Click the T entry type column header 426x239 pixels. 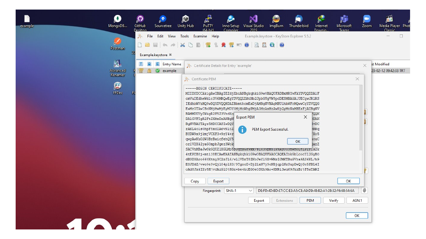tap(141, 64)
